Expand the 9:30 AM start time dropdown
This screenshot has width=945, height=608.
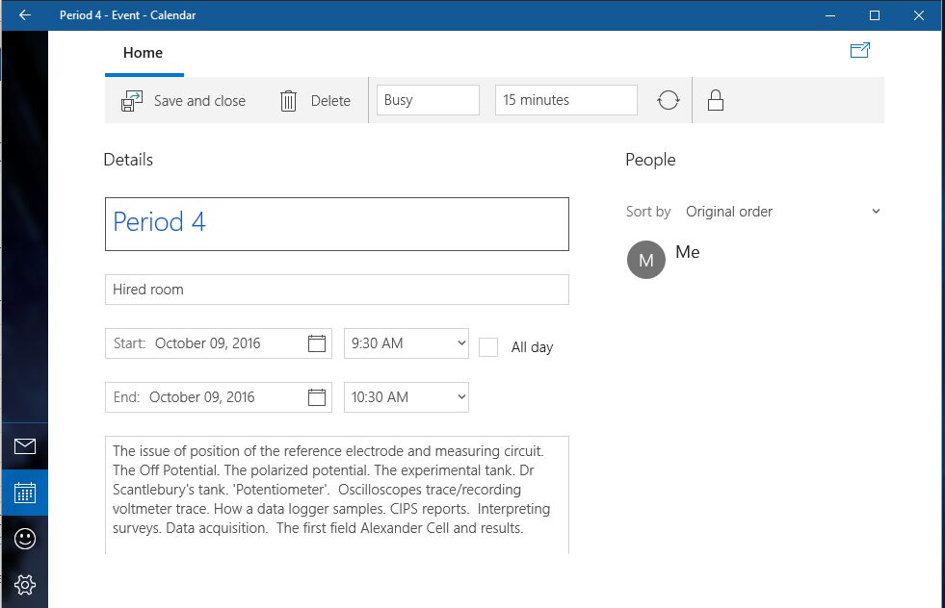tap(407, 343)
